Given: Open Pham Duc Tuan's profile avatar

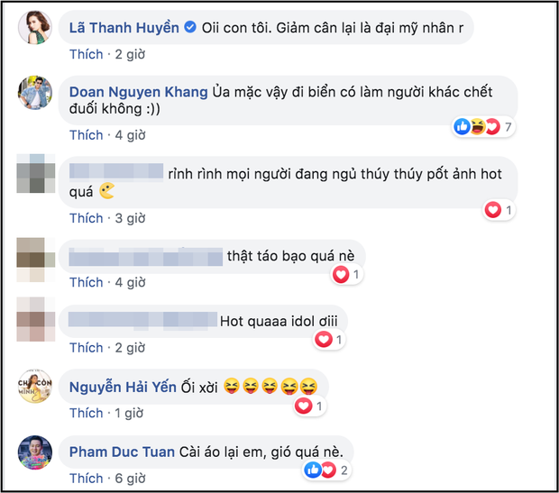Looking at the screenshot, I should [35, 452].
